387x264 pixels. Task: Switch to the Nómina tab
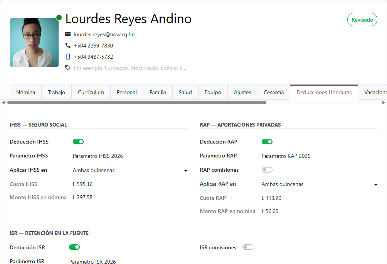tap(26, 92)
